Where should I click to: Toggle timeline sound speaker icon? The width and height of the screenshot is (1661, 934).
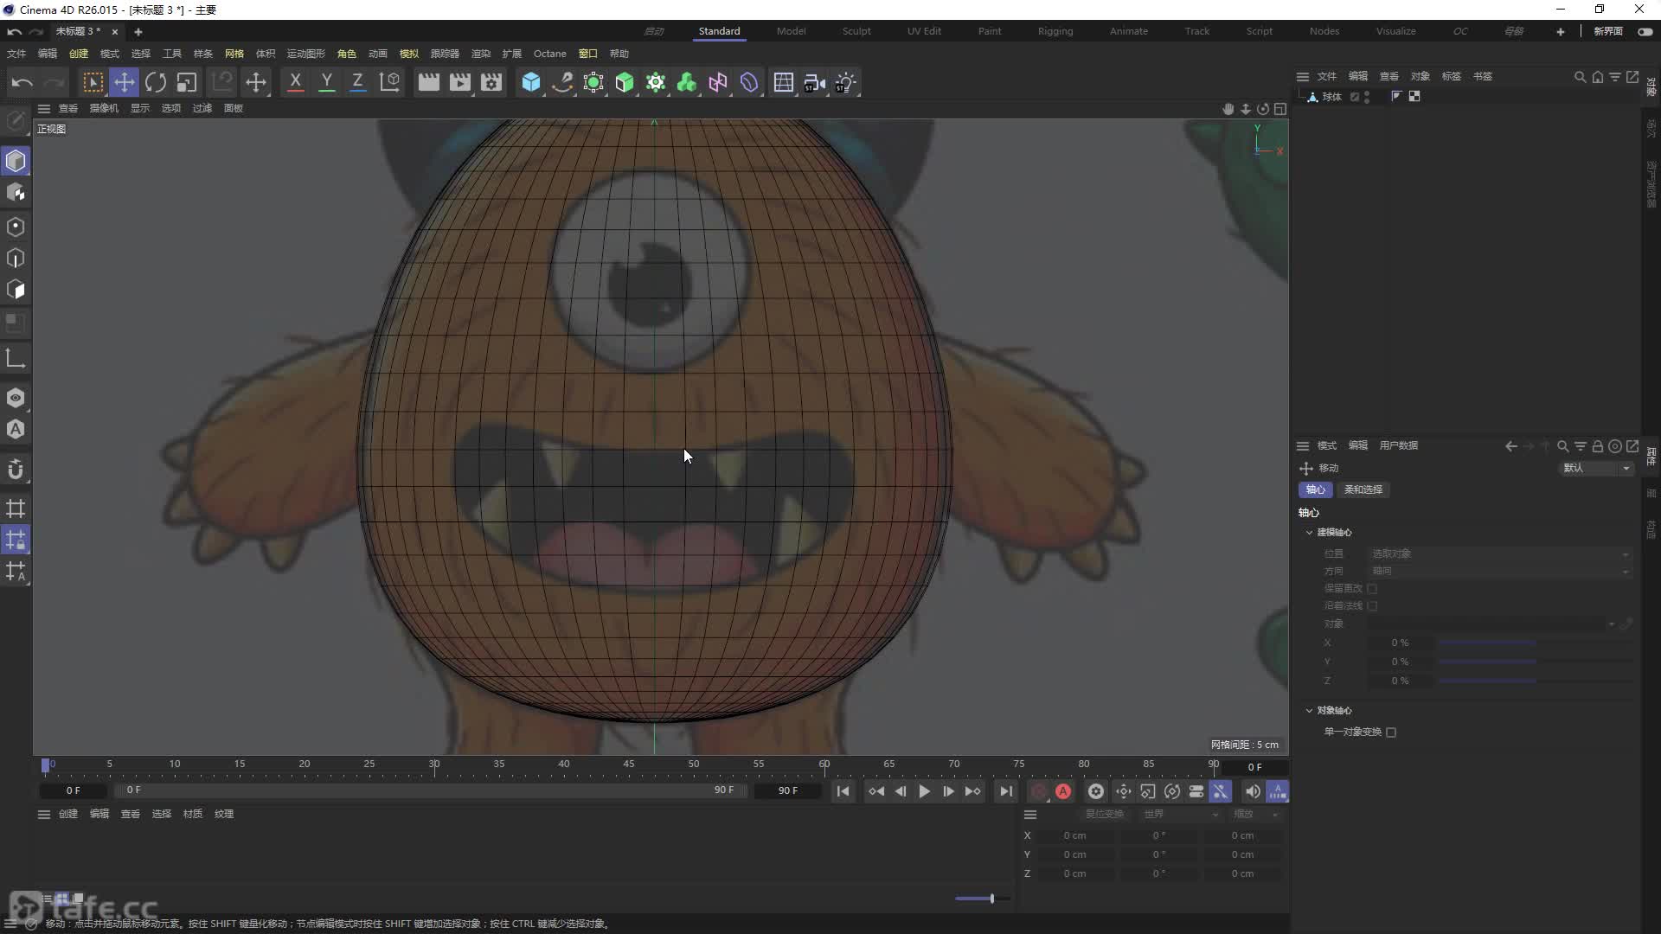[x=1252, y=791]
